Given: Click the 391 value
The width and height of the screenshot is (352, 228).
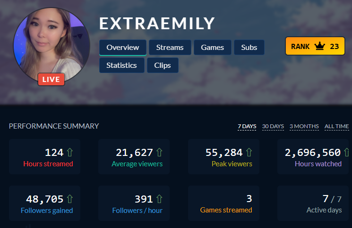Looking at the screenshot, I should point(144,199).
